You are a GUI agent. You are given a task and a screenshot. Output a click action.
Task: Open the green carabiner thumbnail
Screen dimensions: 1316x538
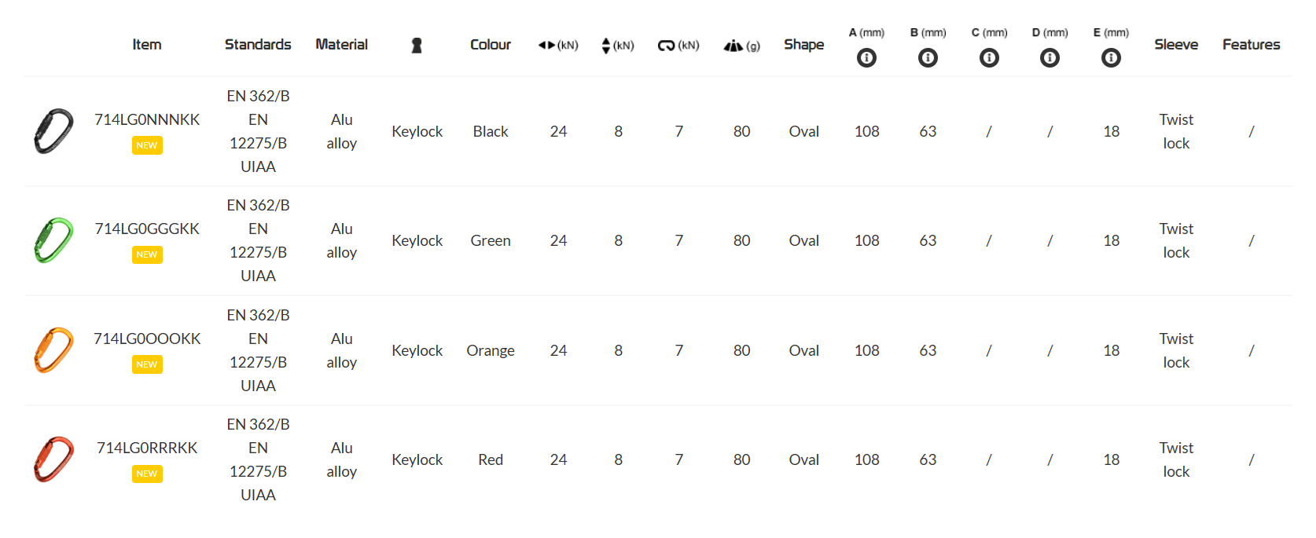pyautogui.click(x=53, y=240)
